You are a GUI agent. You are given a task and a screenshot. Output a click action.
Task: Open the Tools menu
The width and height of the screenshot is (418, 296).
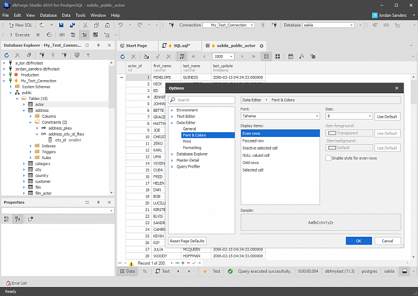pyautogui.click(x=80, y=15)
